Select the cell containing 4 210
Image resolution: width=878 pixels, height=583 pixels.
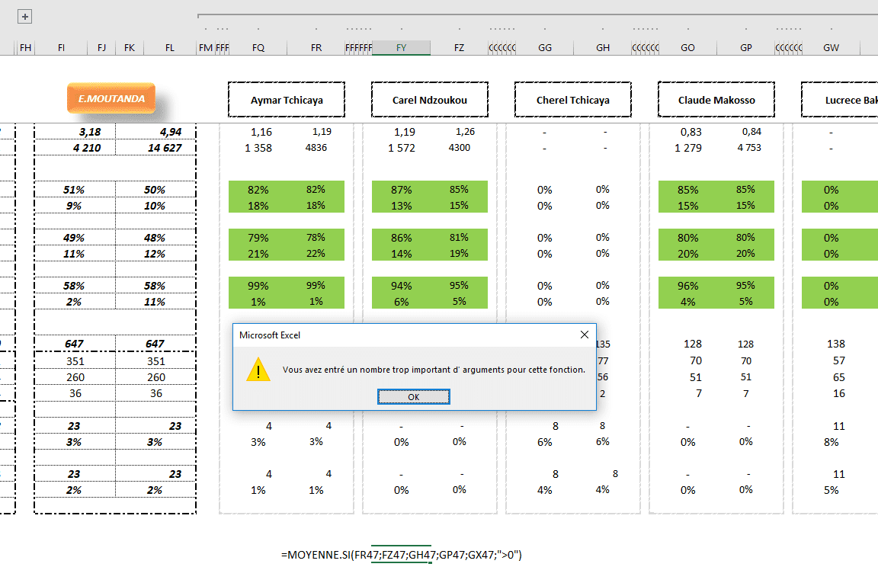75,148
